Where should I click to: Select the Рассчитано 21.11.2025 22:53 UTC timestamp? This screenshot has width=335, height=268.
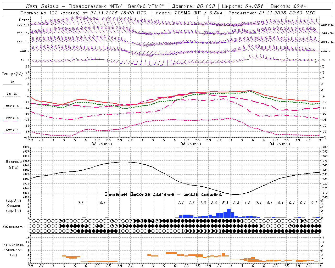[272, 13]
